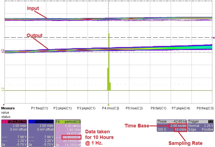
Task: Click the BwL bandwidth-limit badge on C2
Action: (14, 122)
